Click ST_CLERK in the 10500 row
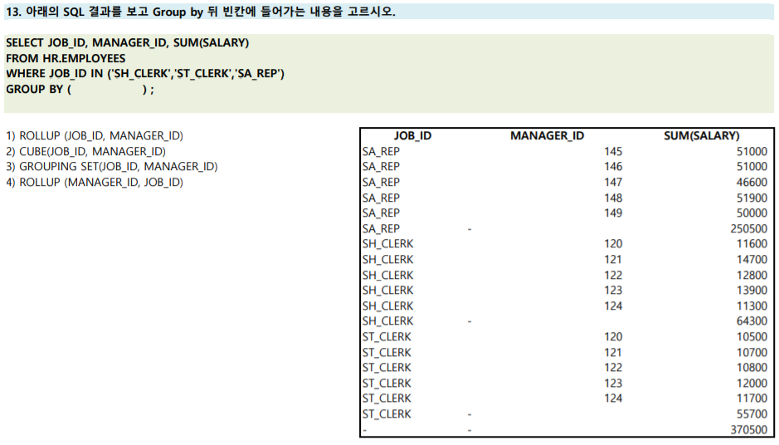This screenshot has width=779, height=445. coord(387,336)
